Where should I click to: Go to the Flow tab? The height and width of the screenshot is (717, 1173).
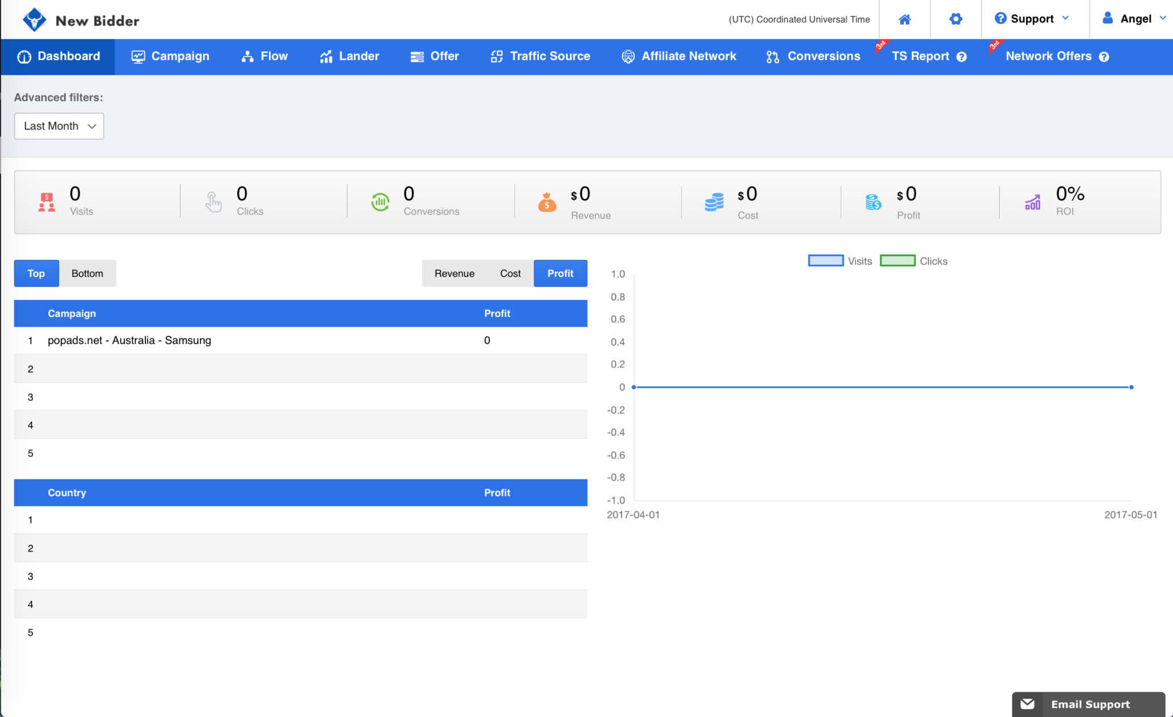coord(264,57)
